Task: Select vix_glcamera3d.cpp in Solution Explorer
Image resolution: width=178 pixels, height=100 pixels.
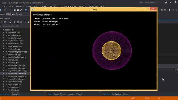Action: 15,43
